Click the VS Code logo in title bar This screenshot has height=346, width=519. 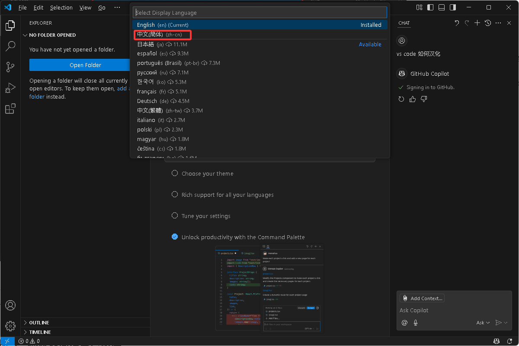(8, 7)
